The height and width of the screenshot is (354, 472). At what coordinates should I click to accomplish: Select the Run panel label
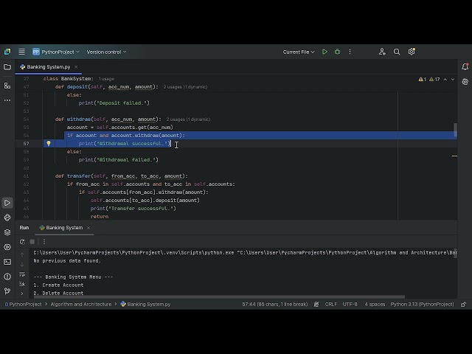point(24,228)
